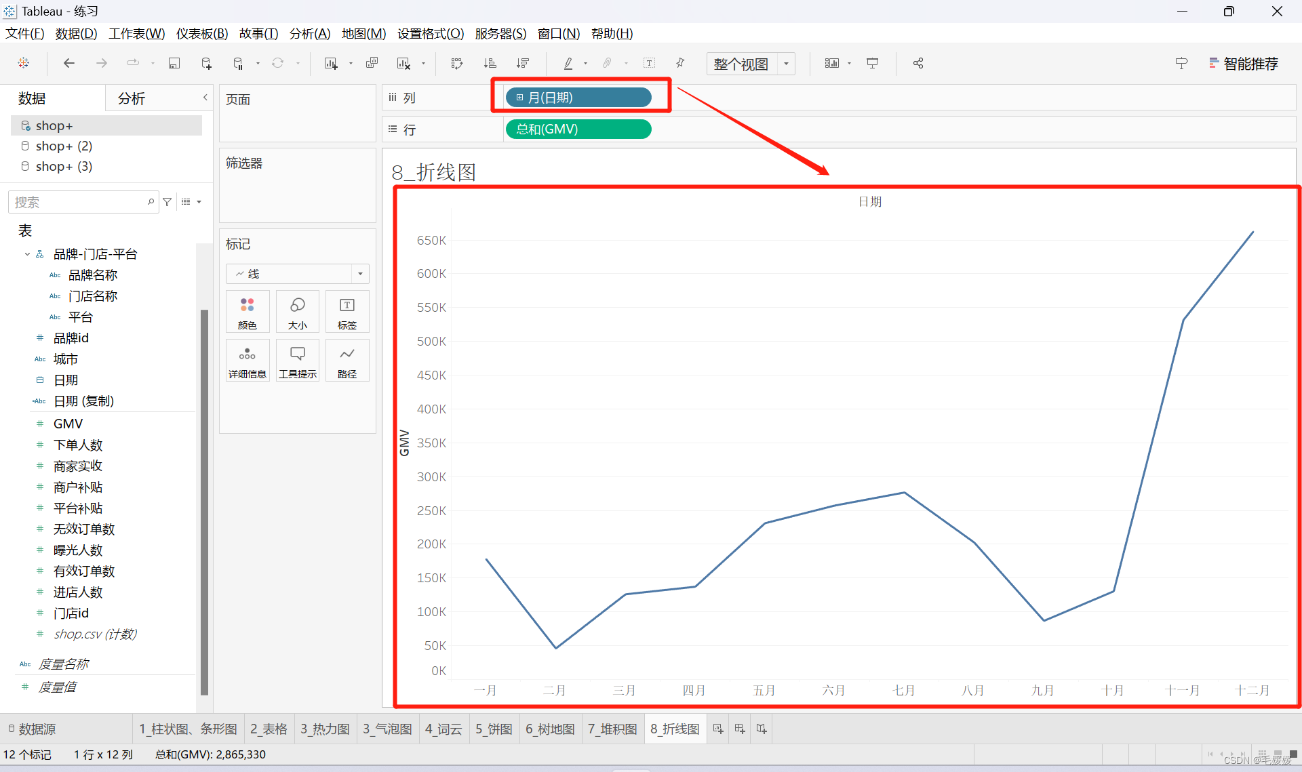
Task: Click the new story tab icon
Action: (762, 729)
